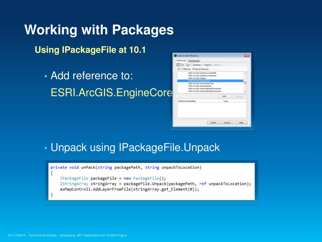Click the assembly list scrollbar thumb

245,83
